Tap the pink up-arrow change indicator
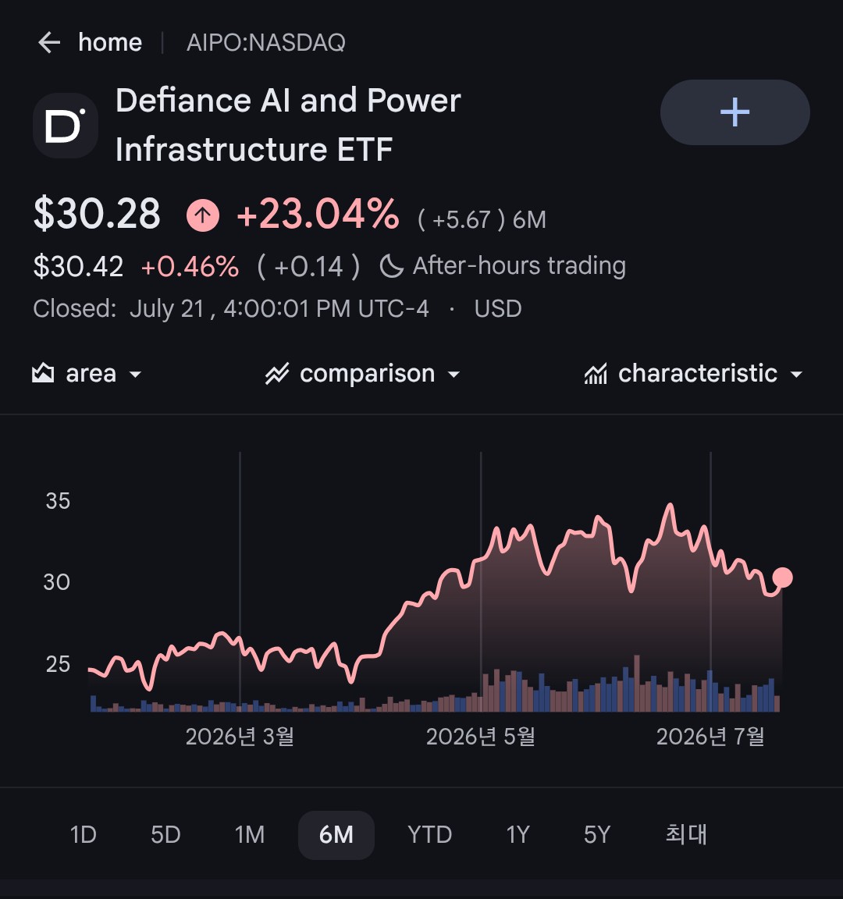 pyautogui.click(x=202, y=215)
